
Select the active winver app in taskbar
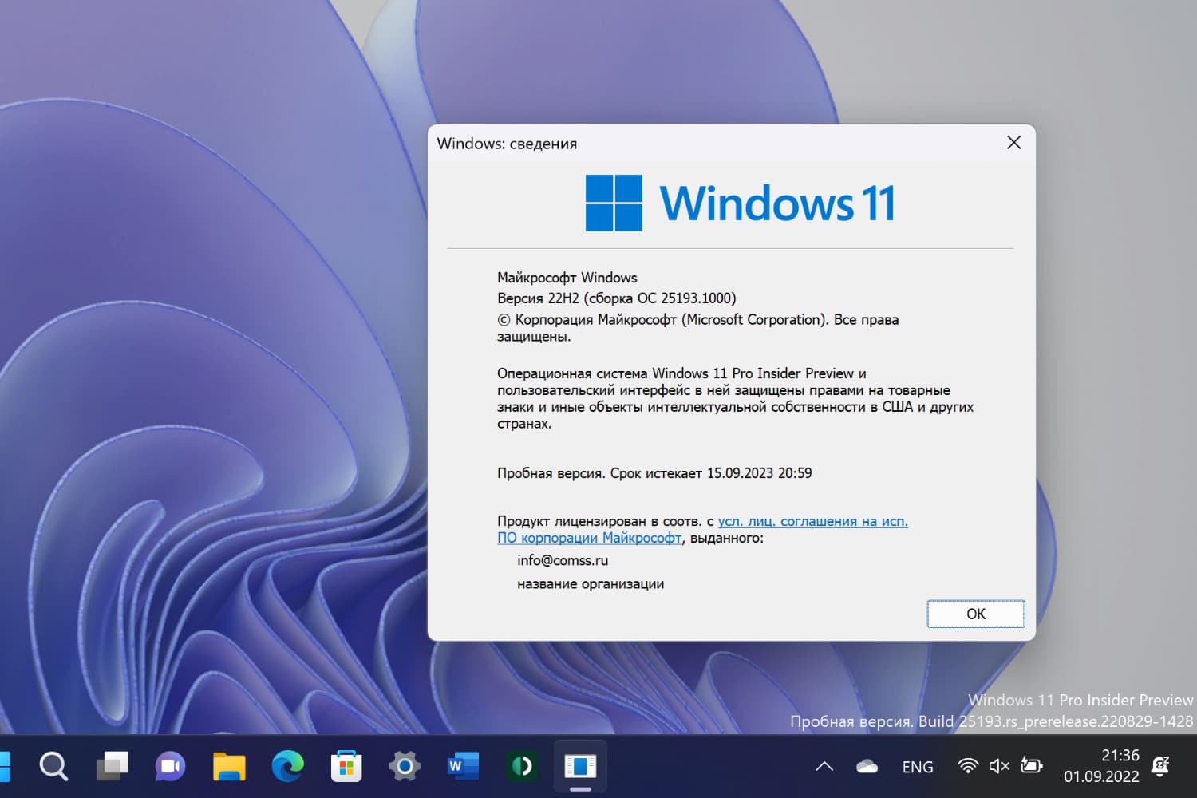[580, 767]
